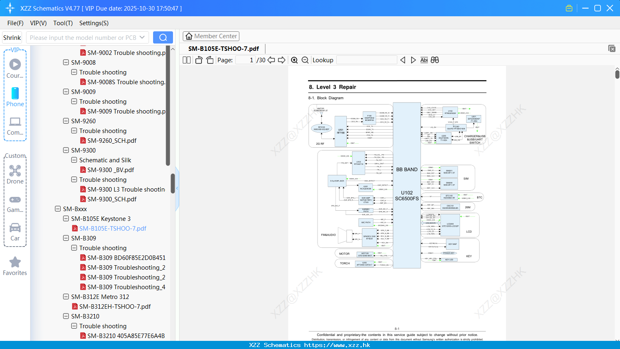Screen dimensions: 620x349
Task: Toggle Abi whole-word match icon
Action: click(x=424, y=60)
